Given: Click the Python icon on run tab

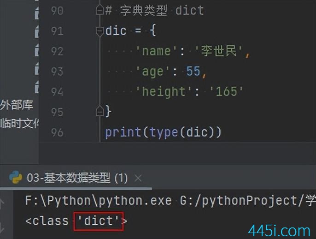Looking at the screenshot, I should tap(16, 177).
